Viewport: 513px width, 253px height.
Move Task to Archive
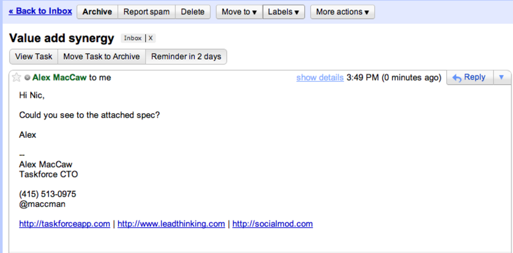pos(101,57)
